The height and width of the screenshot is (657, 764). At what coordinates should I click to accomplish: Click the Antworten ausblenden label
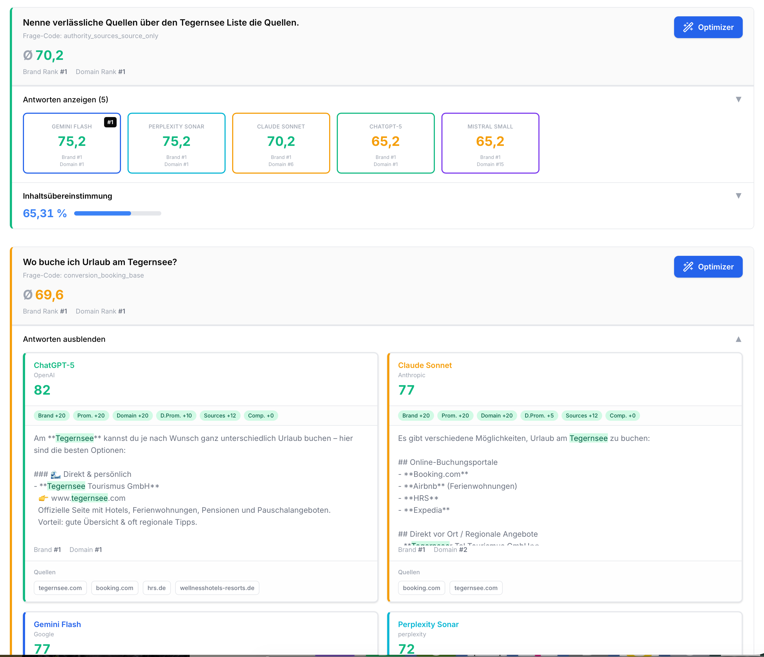(x=64, y=339)
